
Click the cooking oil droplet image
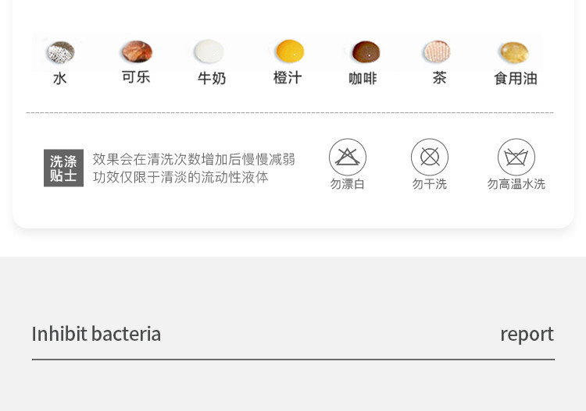point(514,53)
